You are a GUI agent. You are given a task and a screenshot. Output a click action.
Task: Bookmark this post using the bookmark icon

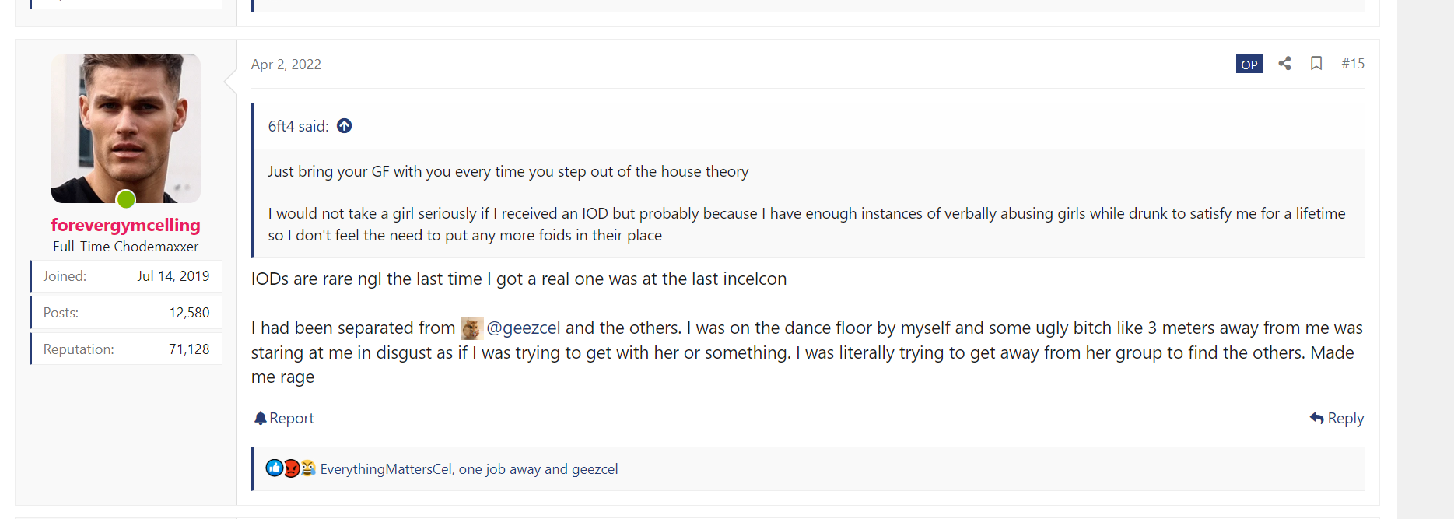tap(1316, 64)
